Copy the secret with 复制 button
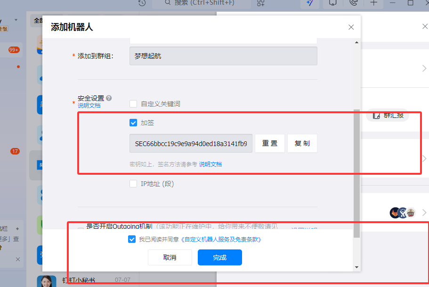Screen dimensions: 429x287 [302, 143]
